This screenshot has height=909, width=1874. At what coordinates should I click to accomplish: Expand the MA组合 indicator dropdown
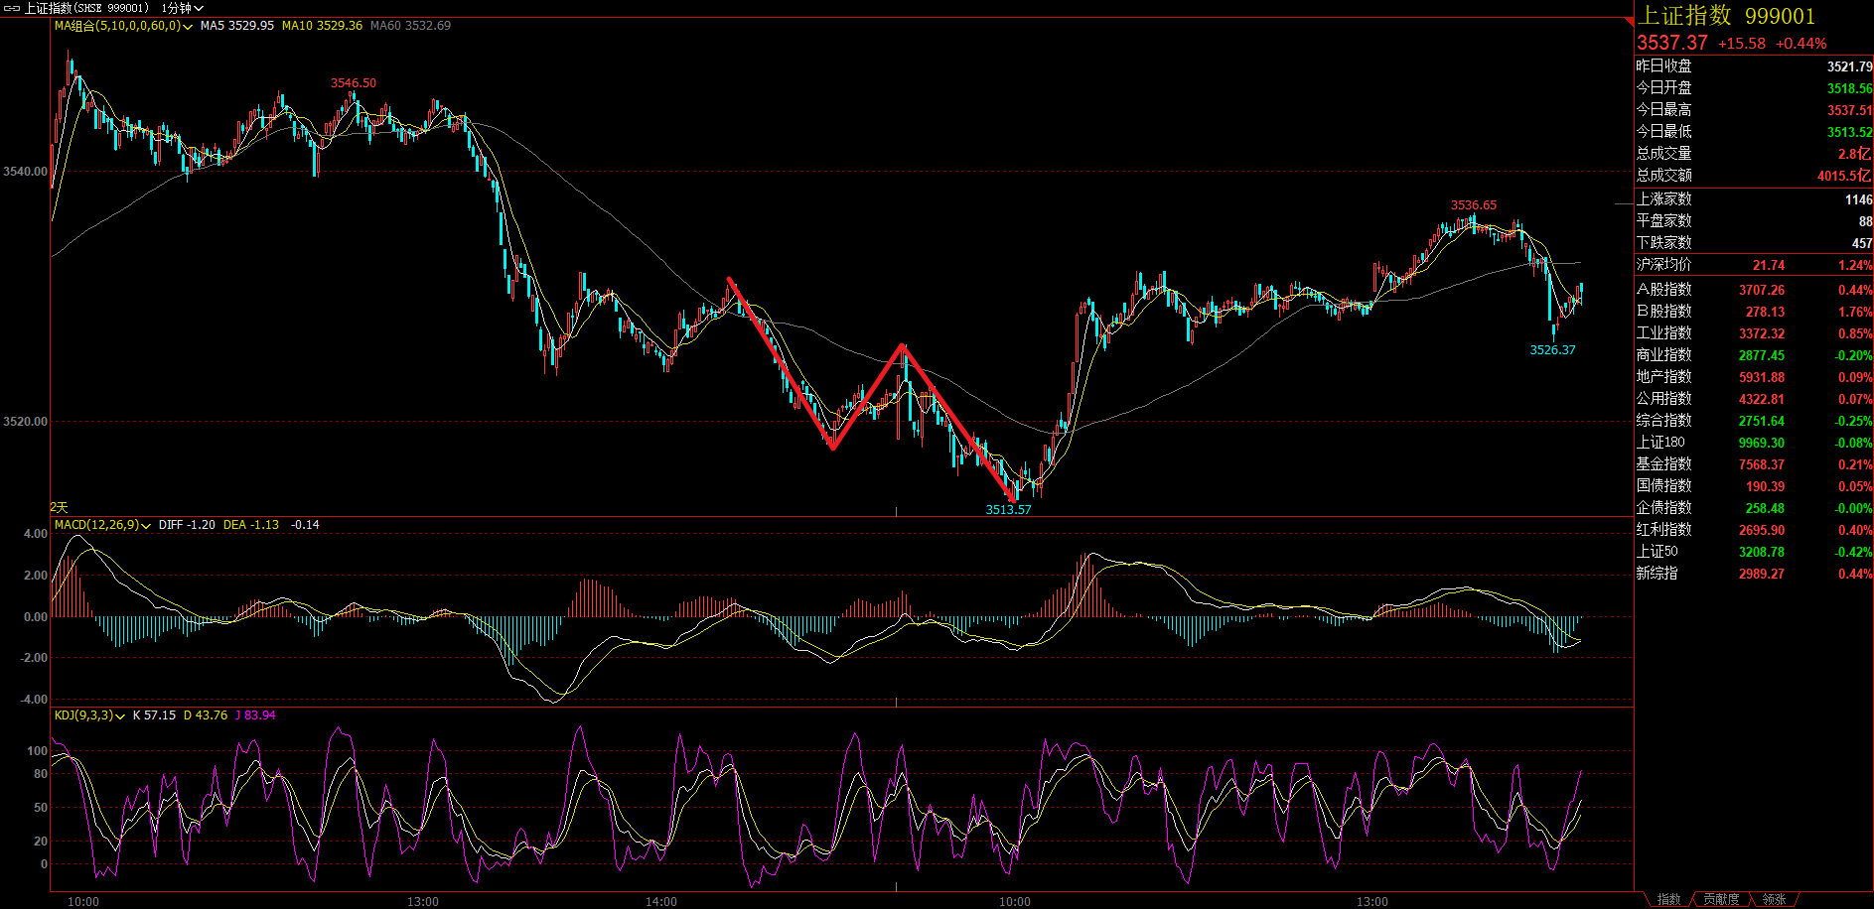tap(188, 27)
